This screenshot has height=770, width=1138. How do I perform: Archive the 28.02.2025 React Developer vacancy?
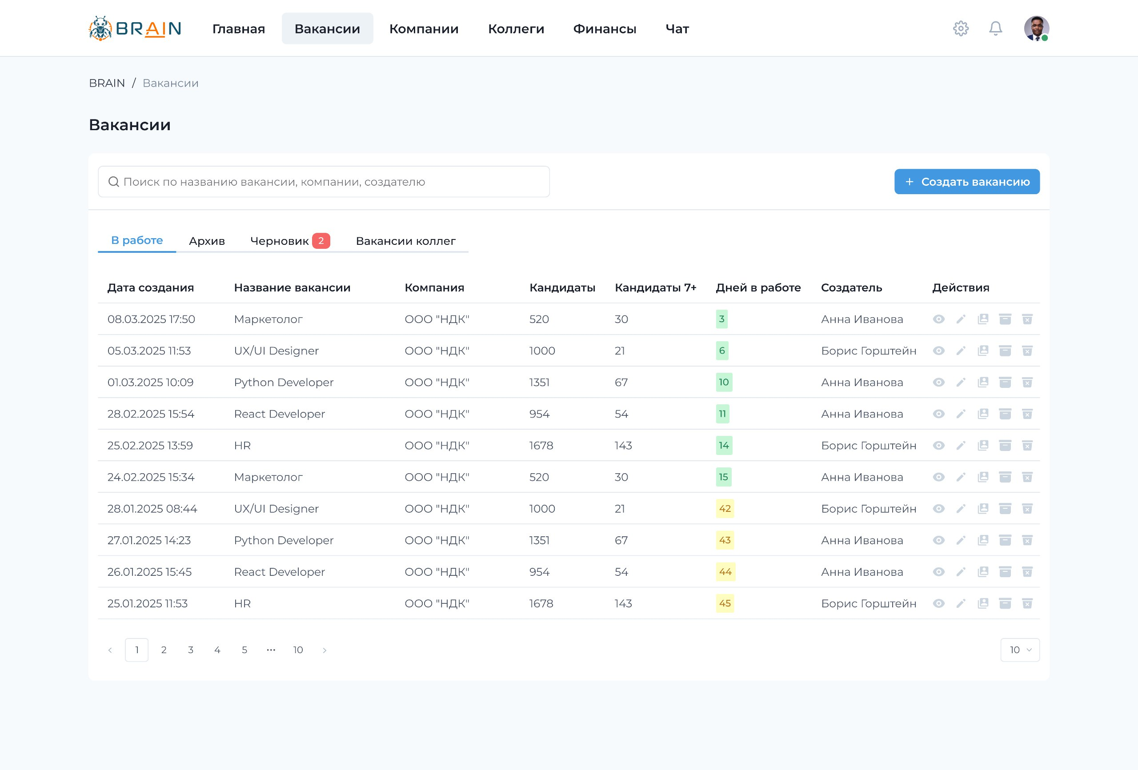click(1005, 414)
